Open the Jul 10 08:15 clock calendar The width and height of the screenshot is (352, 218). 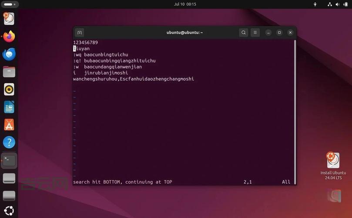[x=185, y=4]
